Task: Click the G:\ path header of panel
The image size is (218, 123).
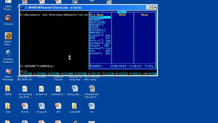Action: [x=122, y=12]
